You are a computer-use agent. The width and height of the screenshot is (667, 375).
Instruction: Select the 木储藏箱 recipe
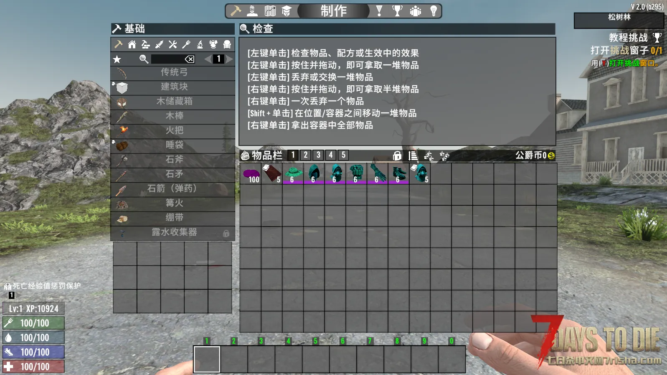[173, 102]
